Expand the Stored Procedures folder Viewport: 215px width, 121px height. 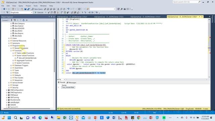pyautogui.click(x=11, y=48)
